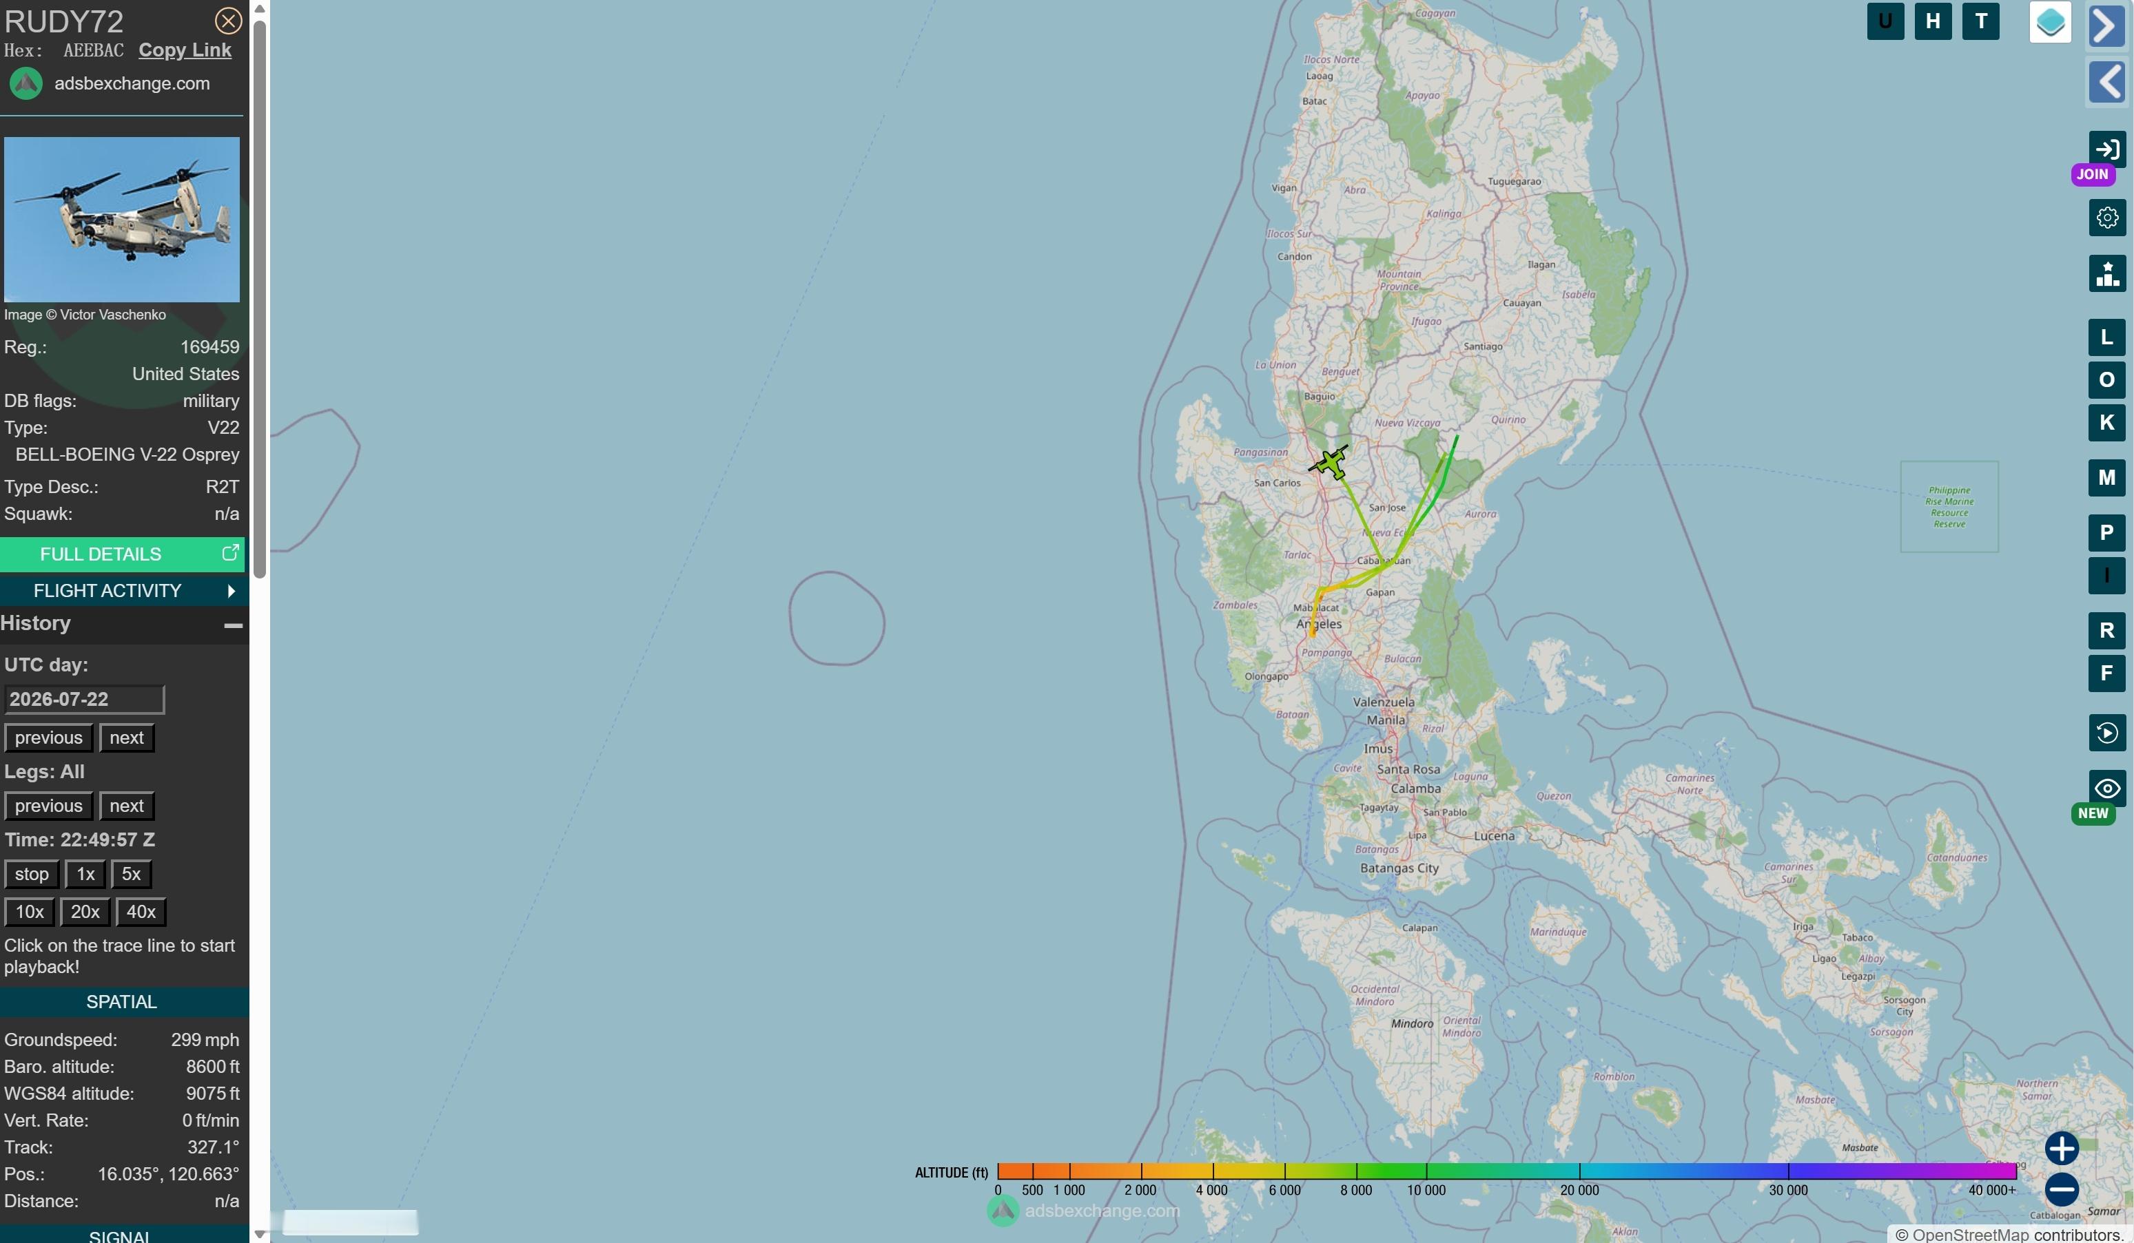
Task: Click the SPATIAL section header
Action: point(122,1002)
